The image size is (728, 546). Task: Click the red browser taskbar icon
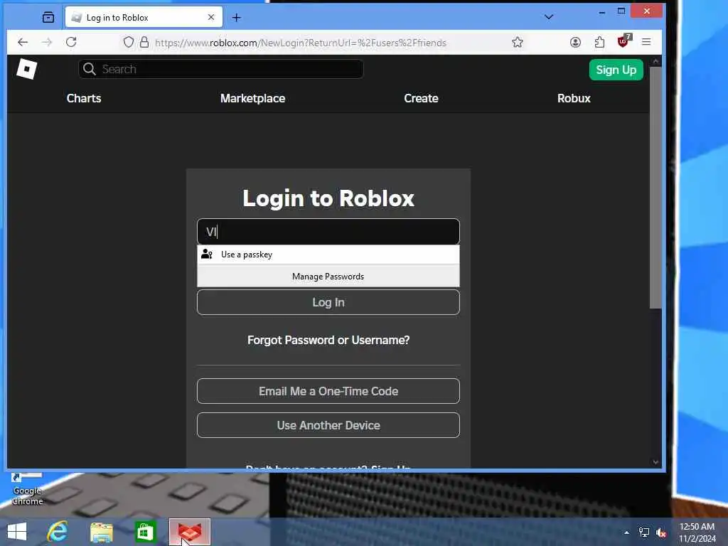(189, 532)
